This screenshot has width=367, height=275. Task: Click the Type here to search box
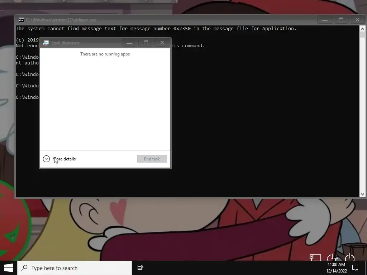(75, 268)
